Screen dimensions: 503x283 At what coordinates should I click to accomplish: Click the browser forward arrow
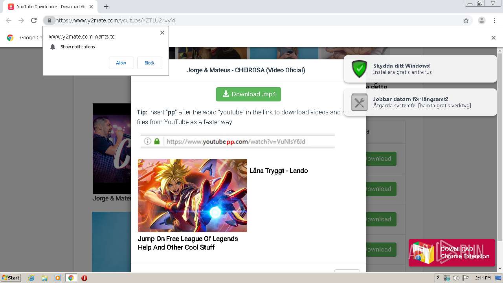tap(21, 20)
